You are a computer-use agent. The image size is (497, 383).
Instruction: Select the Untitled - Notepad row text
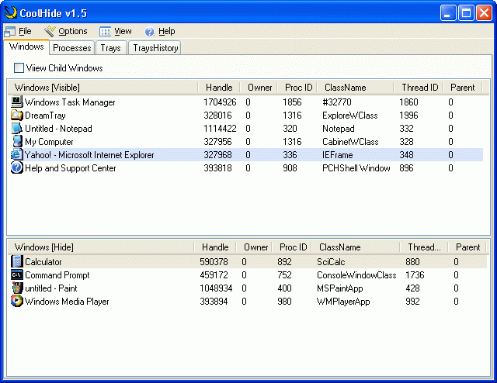pos(58,129)
